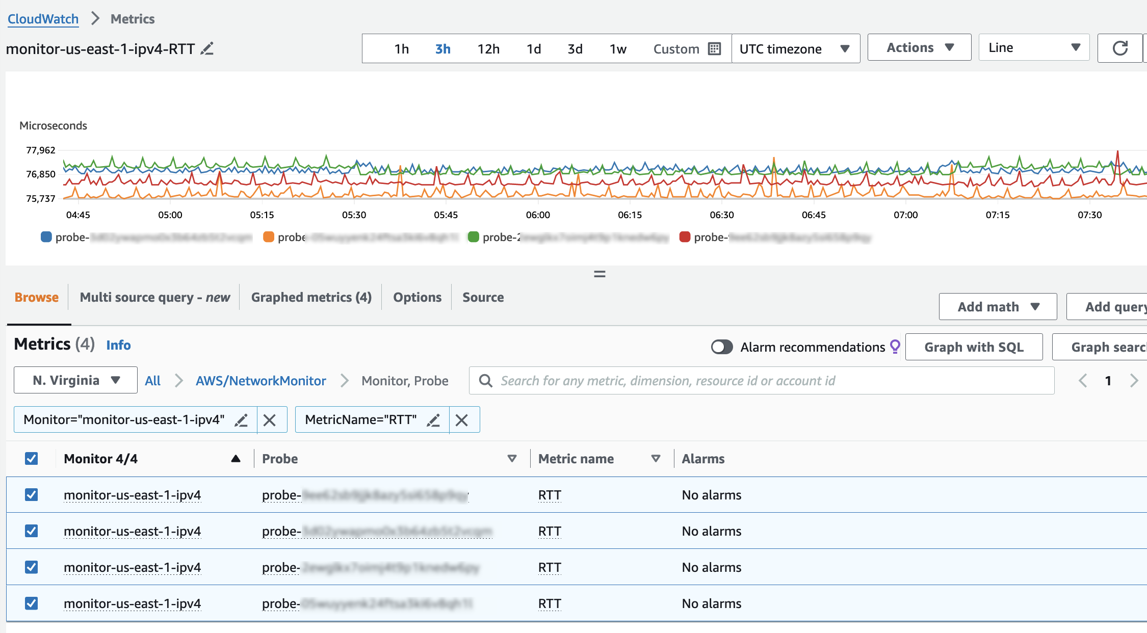The height and width of the screenshot is (633, 1147).
Task: Open the UTC timezone dropdown
Action: click(x=795, y=49)
